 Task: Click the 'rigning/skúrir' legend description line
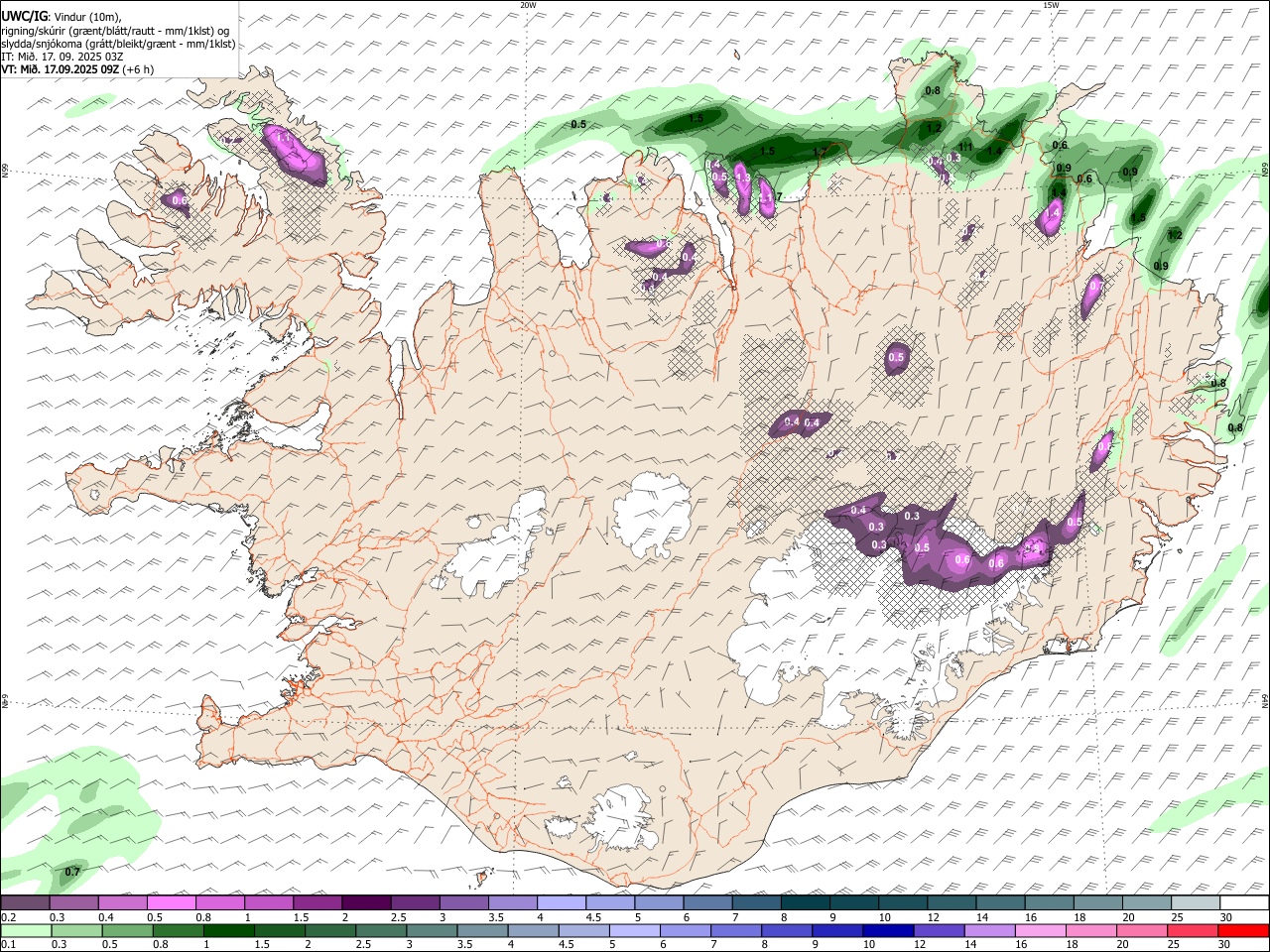(115, 30)
